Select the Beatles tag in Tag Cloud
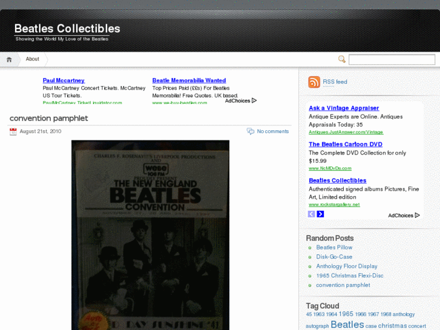 coord(347,325)
